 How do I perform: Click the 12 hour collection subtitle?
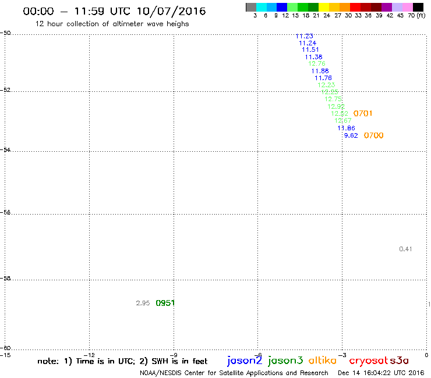(x=112, y=24)
